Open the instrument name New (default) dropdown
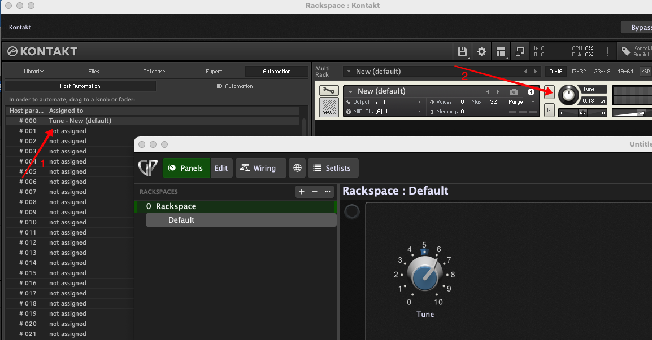 [350, 91]
